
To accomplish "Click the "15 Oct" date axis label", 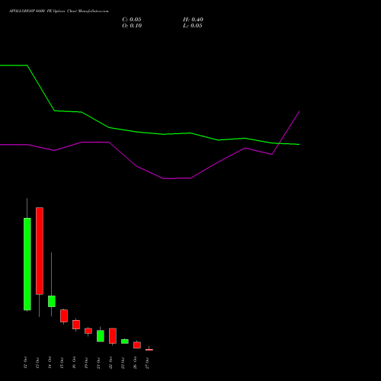I will 62,363.
